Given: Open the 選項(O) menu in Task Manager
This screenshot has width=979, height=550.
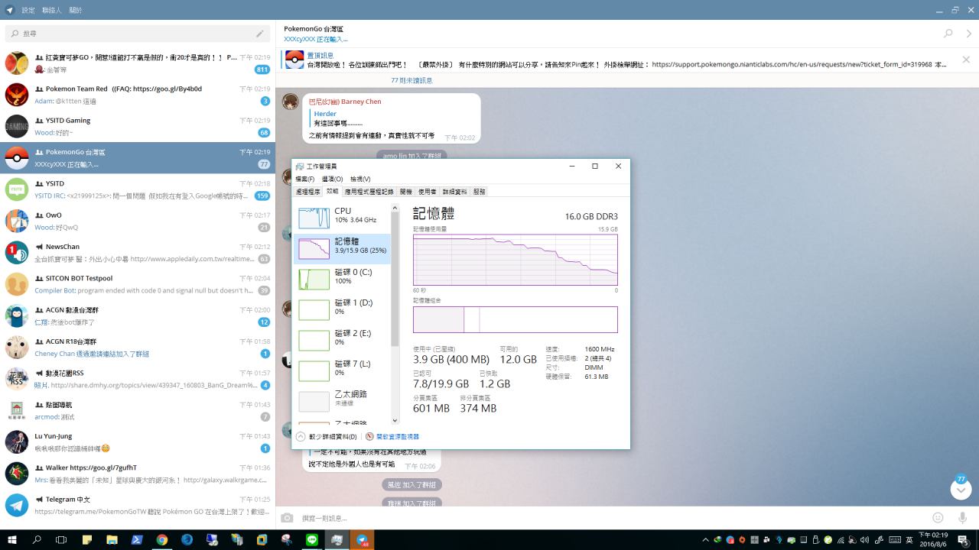Looking at the screenshot, I should coord(332,179).
